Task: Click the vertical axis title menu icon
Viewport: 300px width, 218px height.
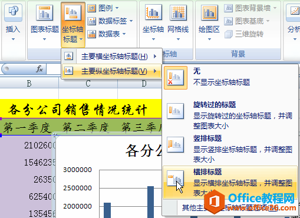Action: tap(69, 71)
